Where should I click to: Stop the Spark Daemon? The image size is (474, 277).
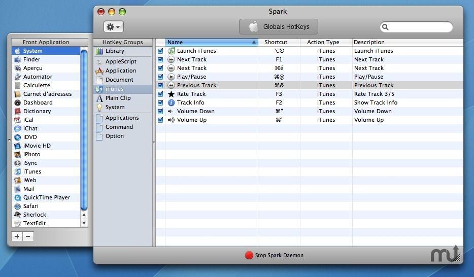(x=274, y=255)
